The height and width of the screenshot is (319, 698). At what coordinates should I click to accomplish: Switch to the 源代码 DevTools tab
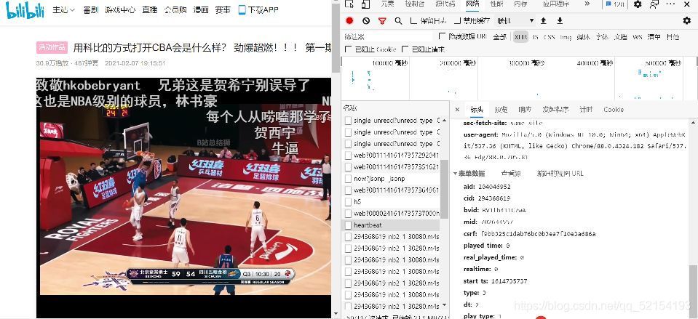click(445, 4)
